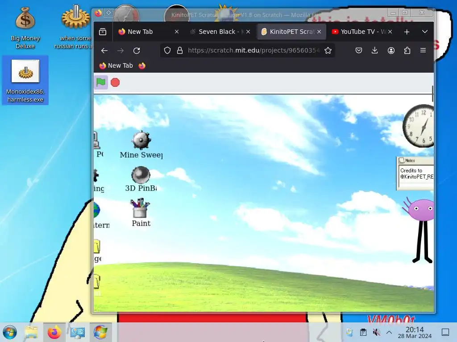The height and width of the screenshot is (342, 457).
Task: Click the computer settings taskbar icon
Action: click(x=78, y=332)
